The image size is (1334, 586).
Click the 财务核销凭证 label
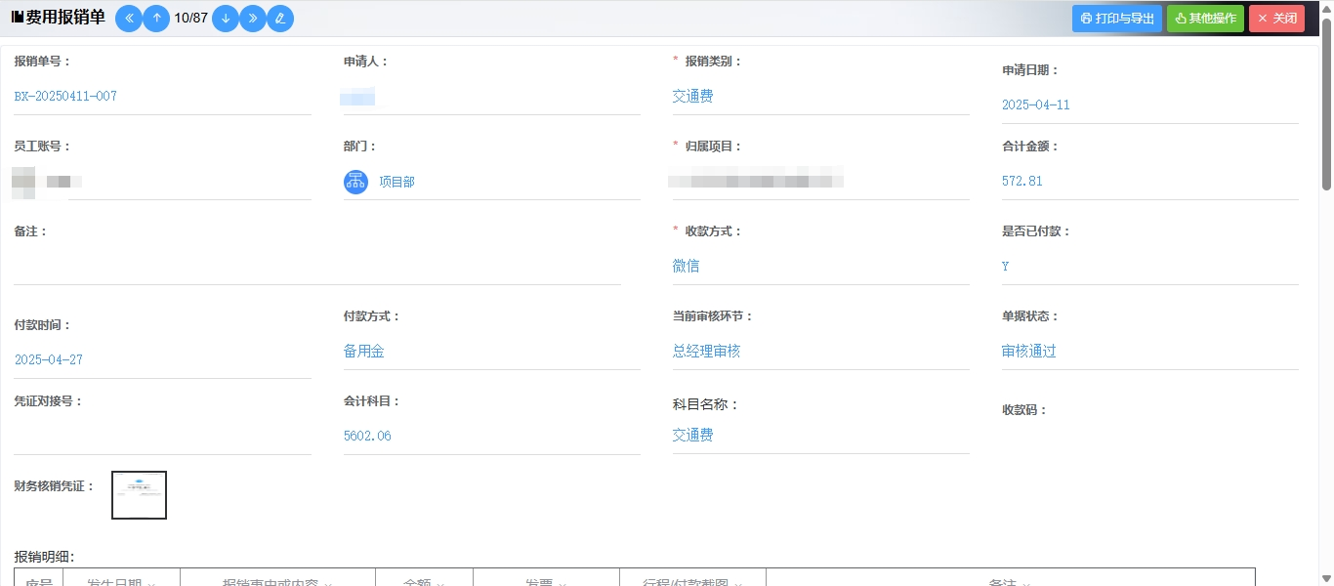(x=55, y=486)
